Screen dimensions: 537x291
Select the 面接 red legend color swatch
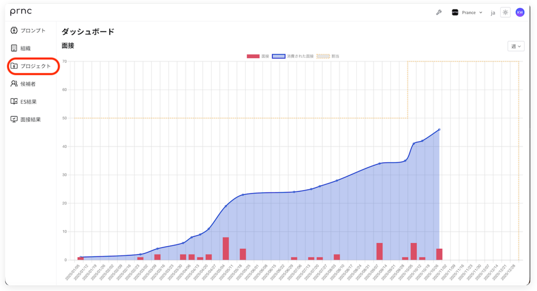point(253,56)
